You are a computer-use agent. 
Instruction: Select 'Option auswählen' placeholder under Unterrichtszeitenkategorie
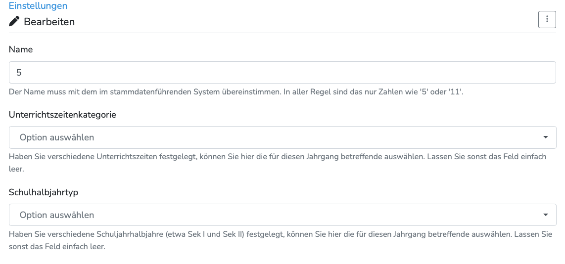pos(57,137)
